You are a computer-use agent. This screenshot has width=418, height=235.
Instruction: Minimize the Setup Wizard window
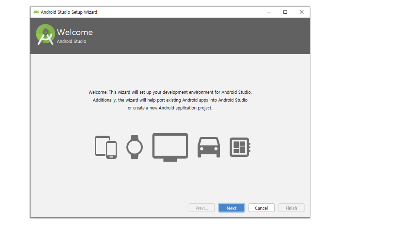point(269,12)
